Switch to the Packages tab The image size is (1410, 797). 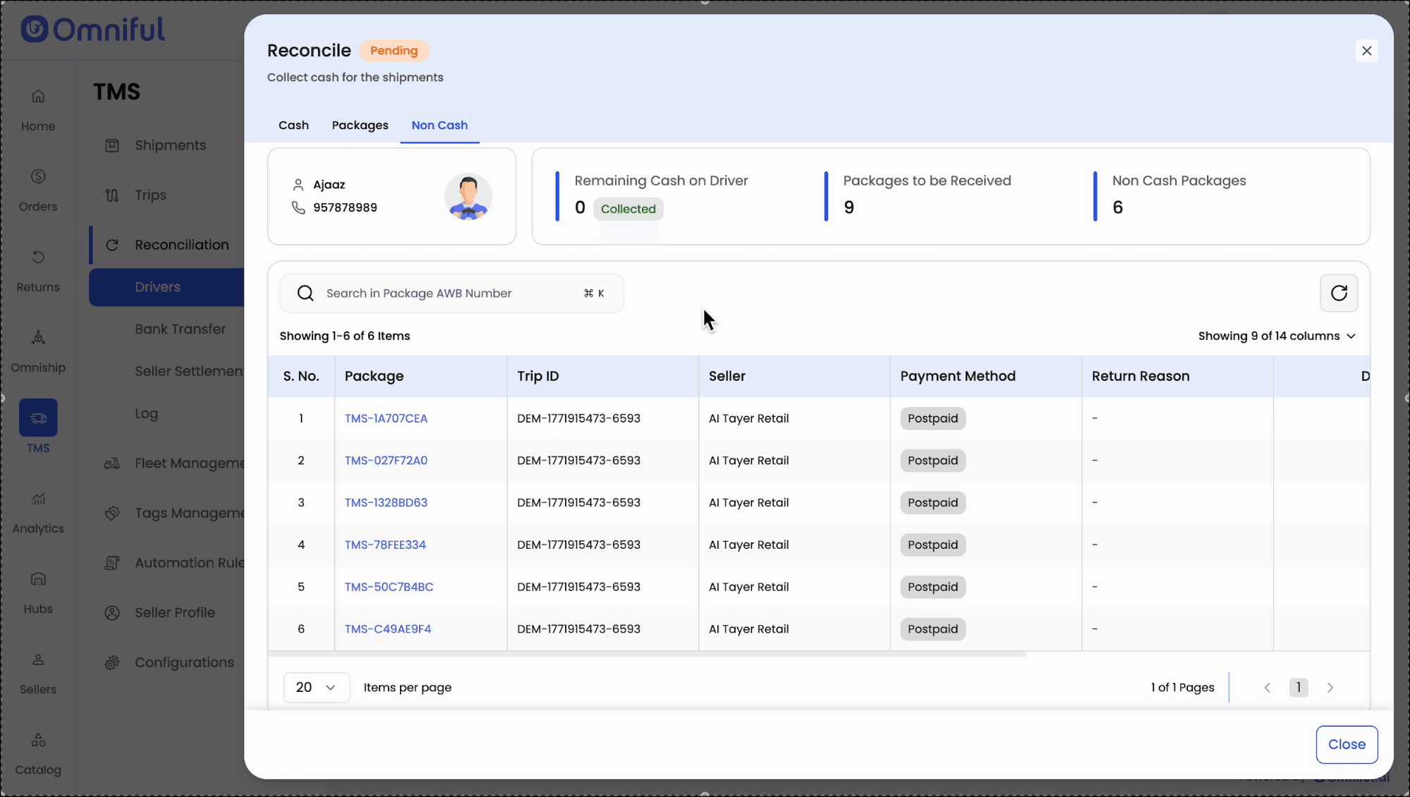(360, 126)
